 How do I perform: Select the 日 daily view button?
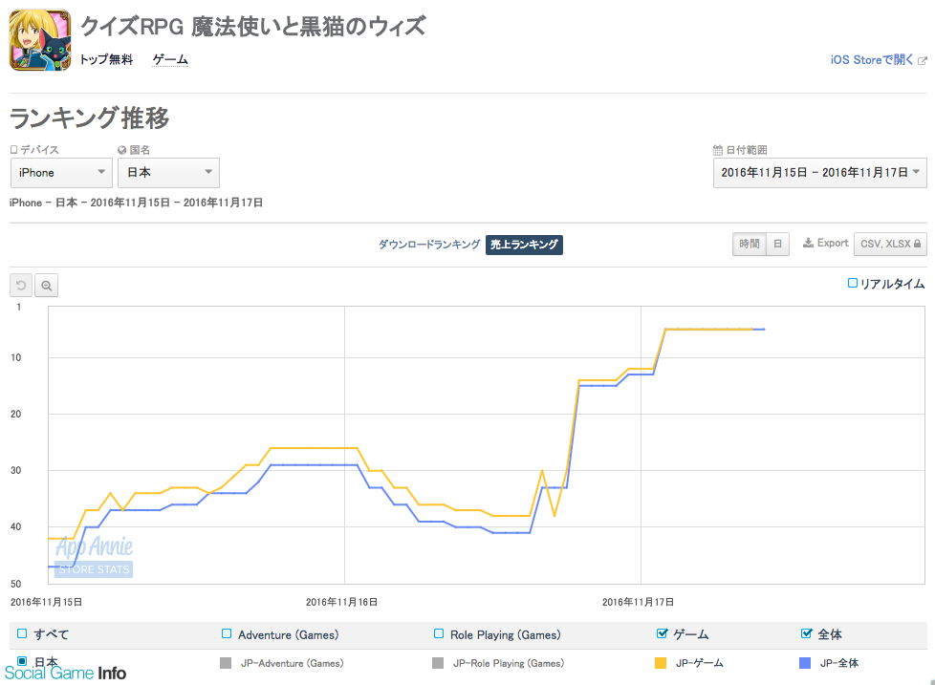[777, 244]
